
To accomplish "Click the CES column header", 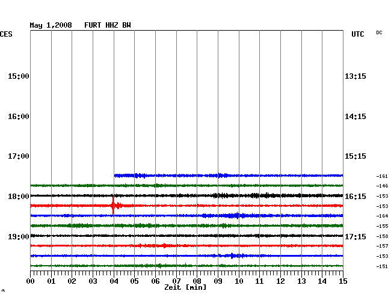I will (x=6, y=34).
